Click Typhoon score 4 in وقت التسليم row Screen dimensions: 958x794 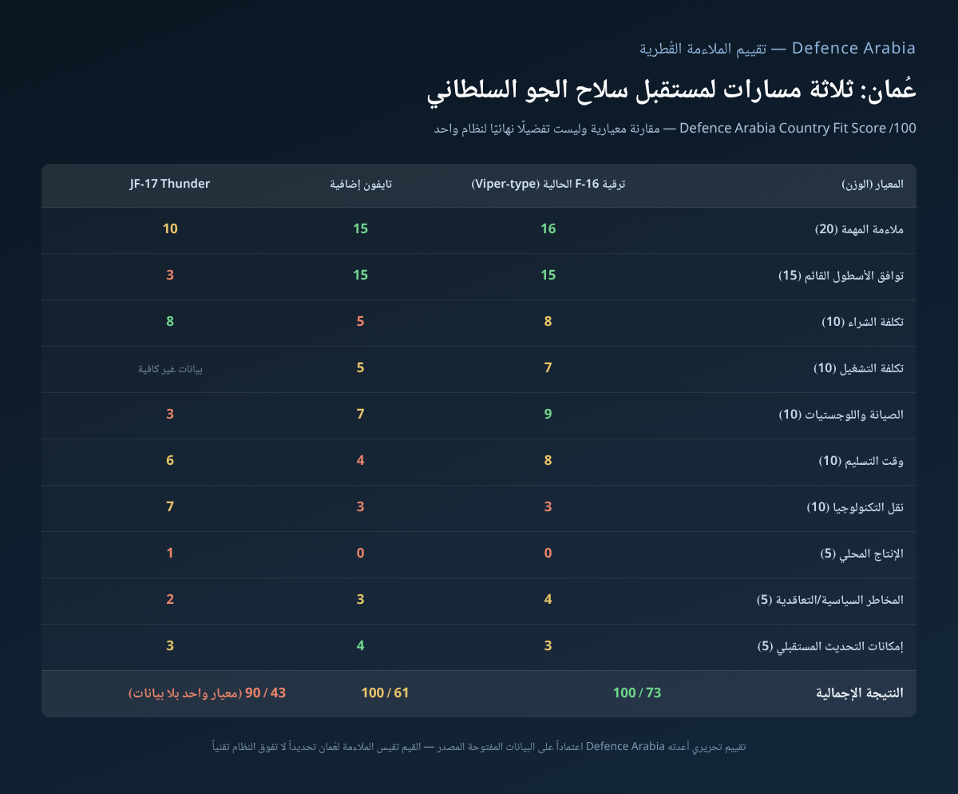pyautogui.click(x=361, y=461)
